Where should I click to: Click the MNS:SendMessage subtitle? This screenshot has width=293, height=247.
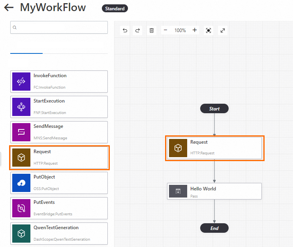[50, 138]
